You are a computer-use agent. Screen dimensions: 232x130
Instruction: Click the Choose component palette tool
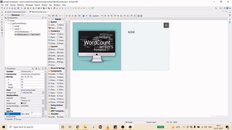(x=52, y=28)
